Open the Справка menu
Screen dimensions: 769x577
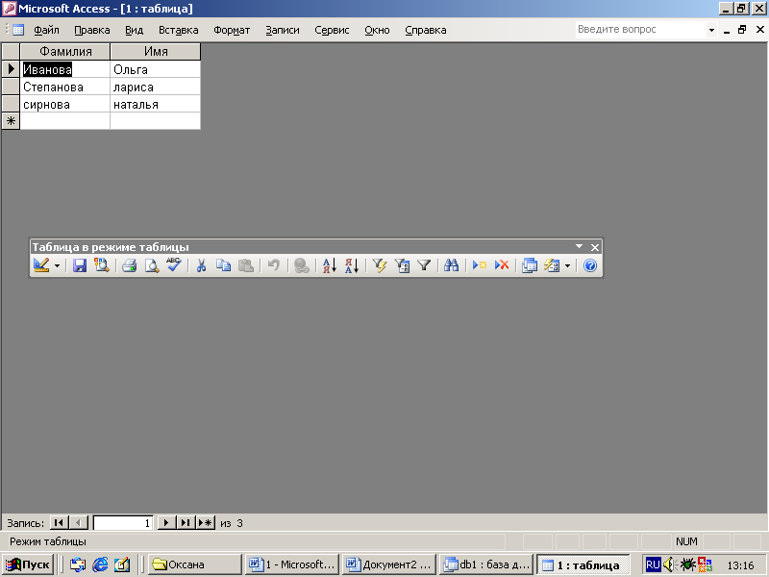[x=426, y=30]
